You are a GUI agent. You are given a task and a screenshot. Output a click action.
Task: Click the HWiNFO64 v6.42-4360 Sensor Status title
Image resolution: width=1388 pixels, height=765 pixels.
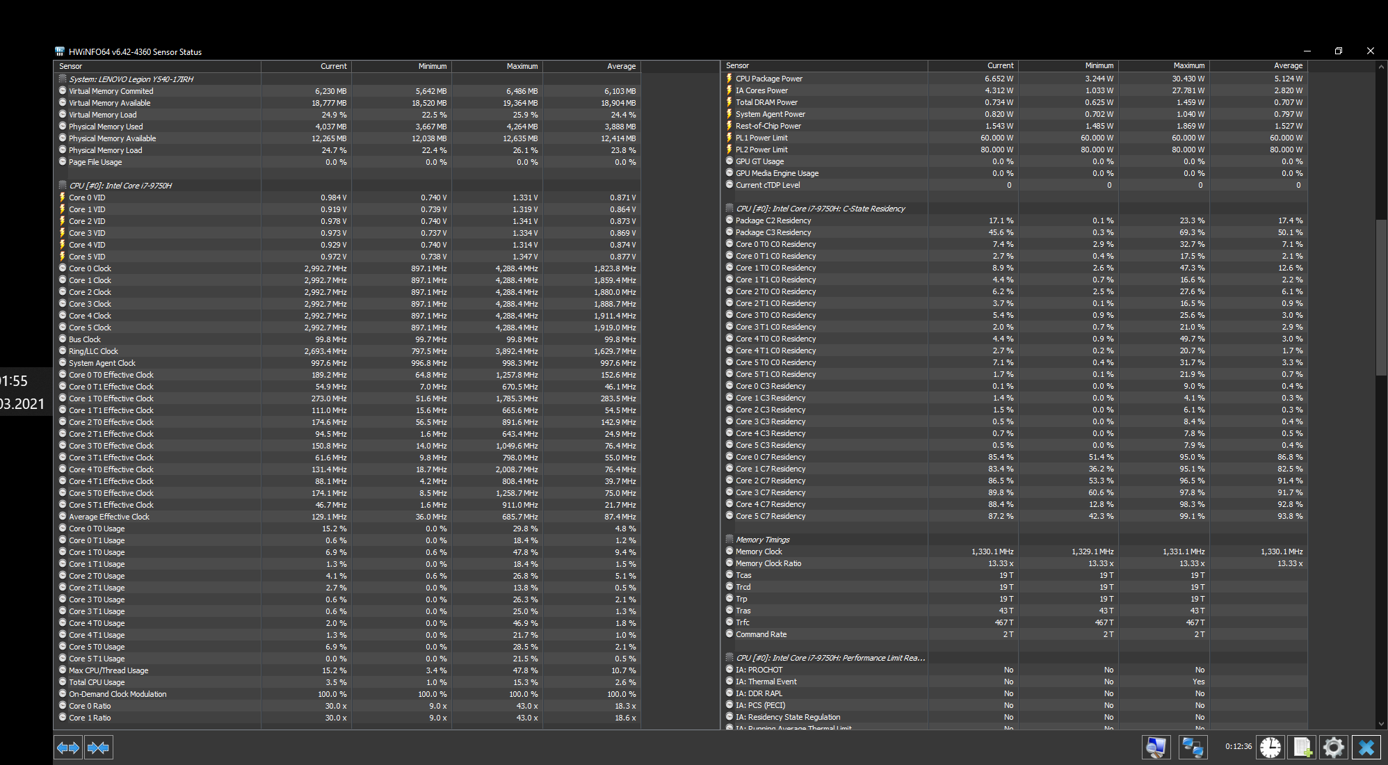click(x=136, y=52)
